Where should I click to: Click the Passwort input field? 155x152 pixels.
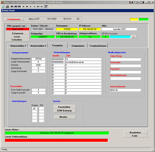click(x=125, y=72)
